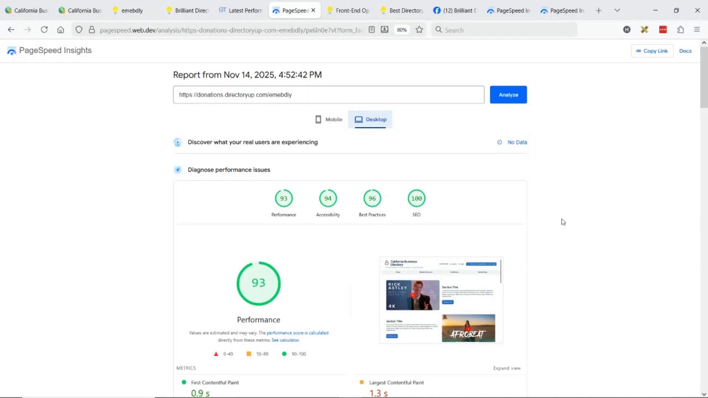Viewport: 708px width, 398px height.
Task: Open the Docs link
Action: click(x=685, y=51)
